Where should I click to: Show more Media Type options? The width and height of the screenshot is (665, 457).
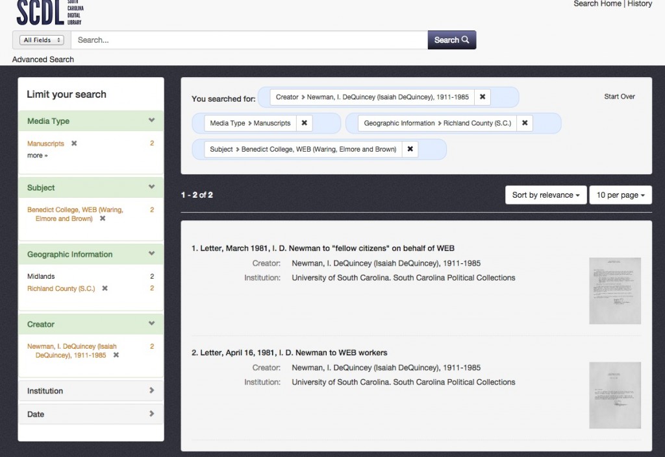[x=37, y=156]
